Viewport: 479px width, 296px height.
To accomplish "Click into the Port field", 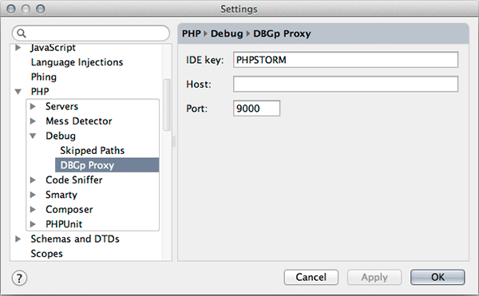I will 256,109.
